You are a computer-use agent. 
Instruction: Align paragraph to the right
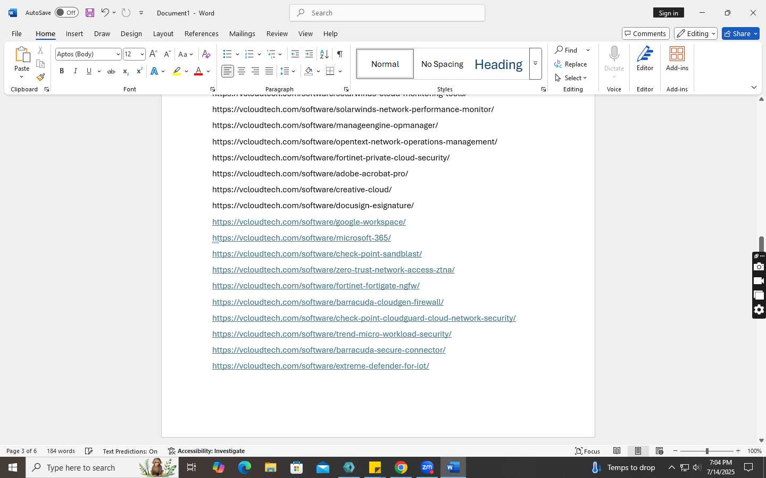(255, 71)
